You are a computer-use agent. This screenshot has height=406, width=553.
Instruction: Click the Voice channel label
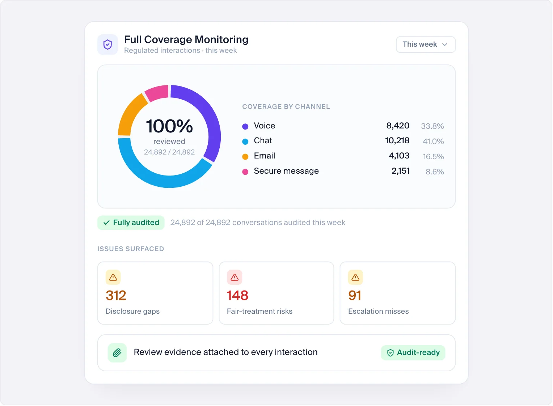(265, 126)
